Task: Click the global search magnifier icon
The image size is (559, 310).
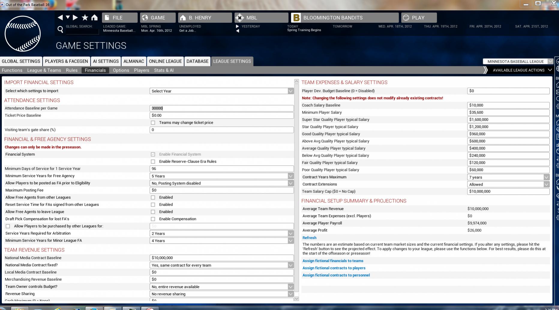Action: tap(60, 29)
